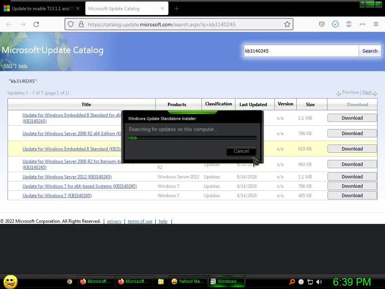Open the file folder taskbar icon
Viewport: 385px width, 289px height.
pos(161,281)
